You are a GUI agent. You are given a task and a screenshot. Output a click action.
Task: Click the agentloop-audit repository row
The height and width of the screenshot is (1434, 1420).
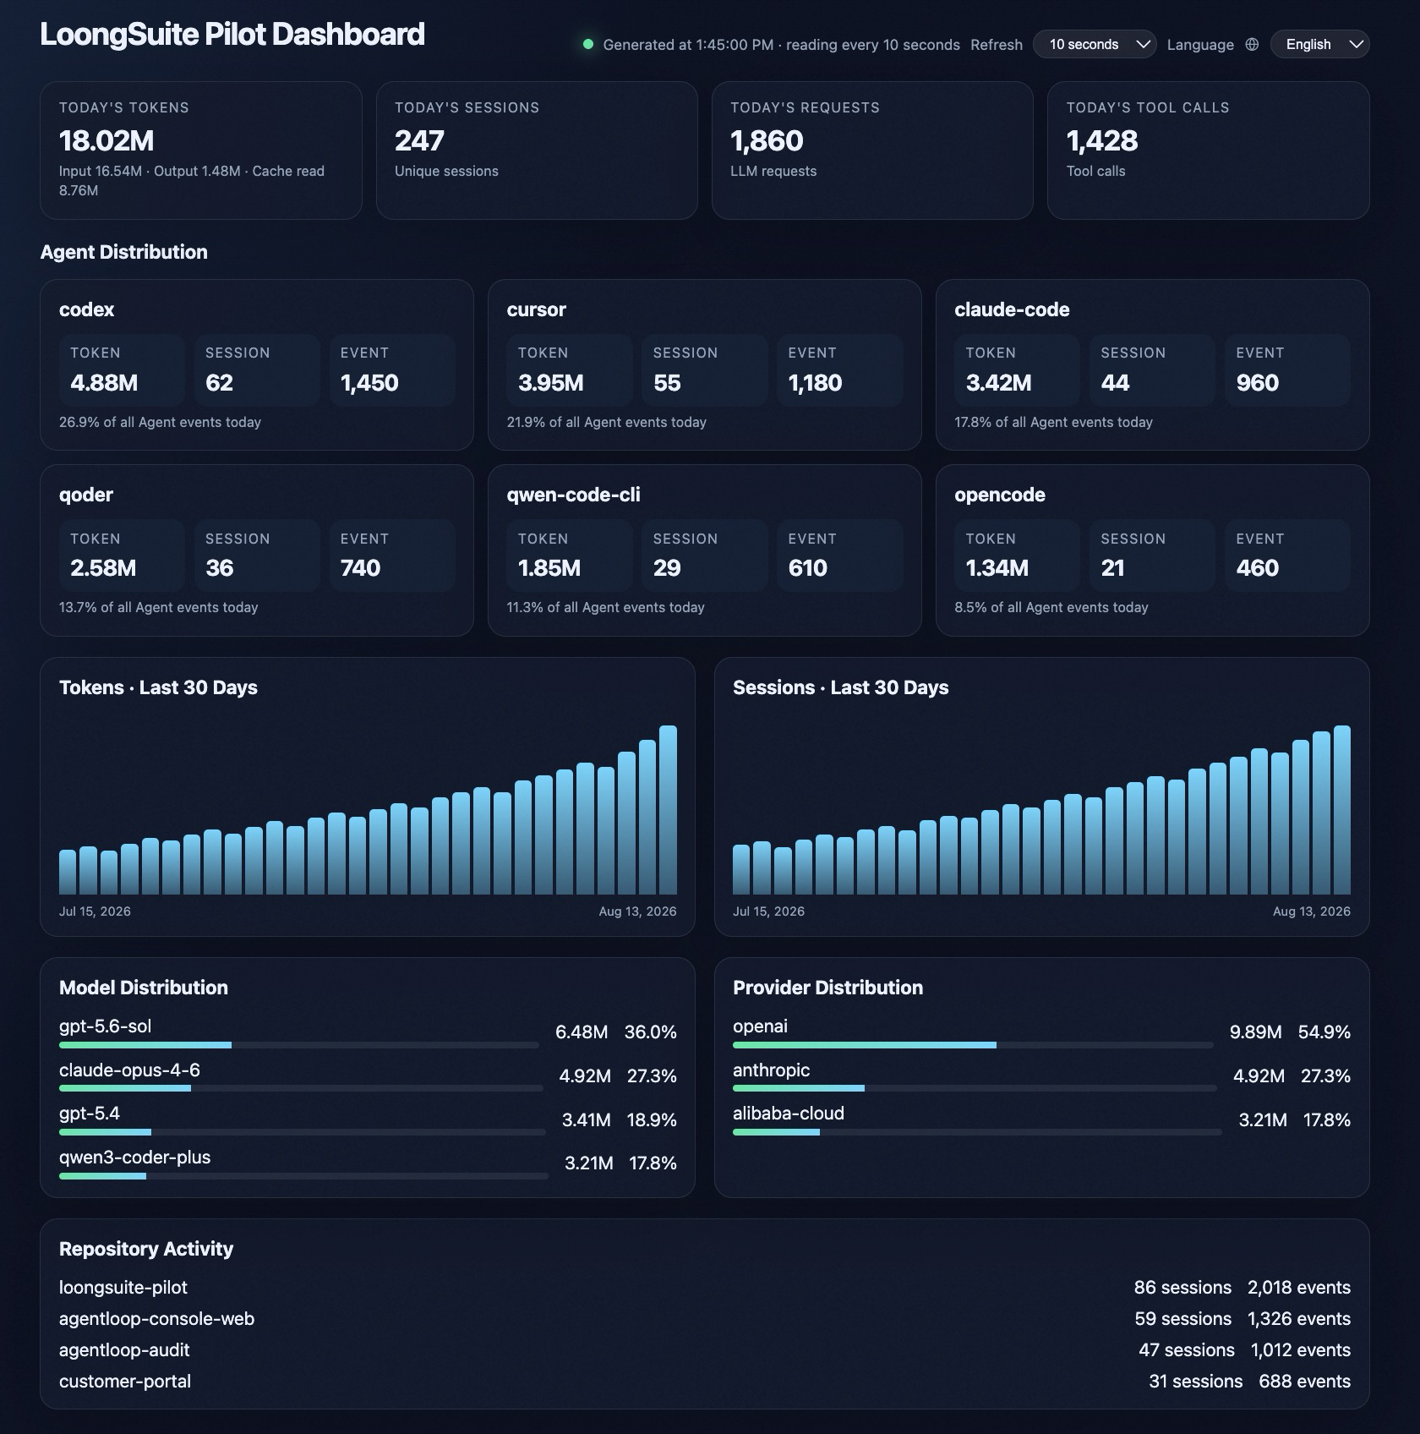[x=704, y=1349]
